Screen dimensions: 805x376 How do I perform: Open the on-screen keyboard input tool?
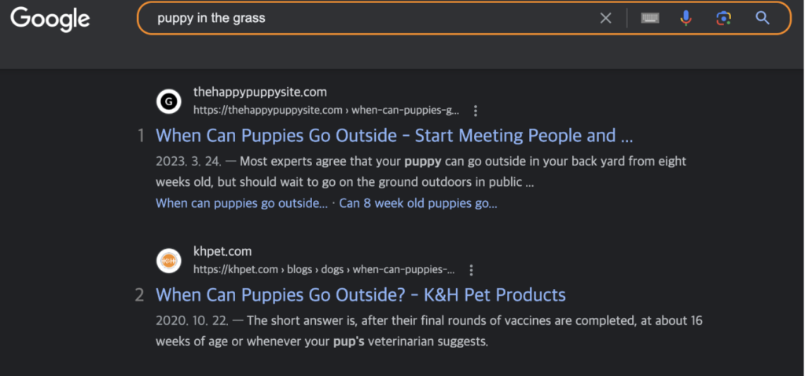click(649, 18)
